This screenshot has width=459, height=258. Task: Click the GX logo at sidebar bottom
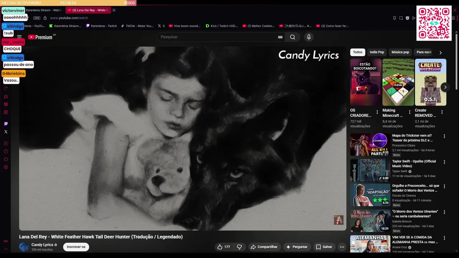click(6, 241)
